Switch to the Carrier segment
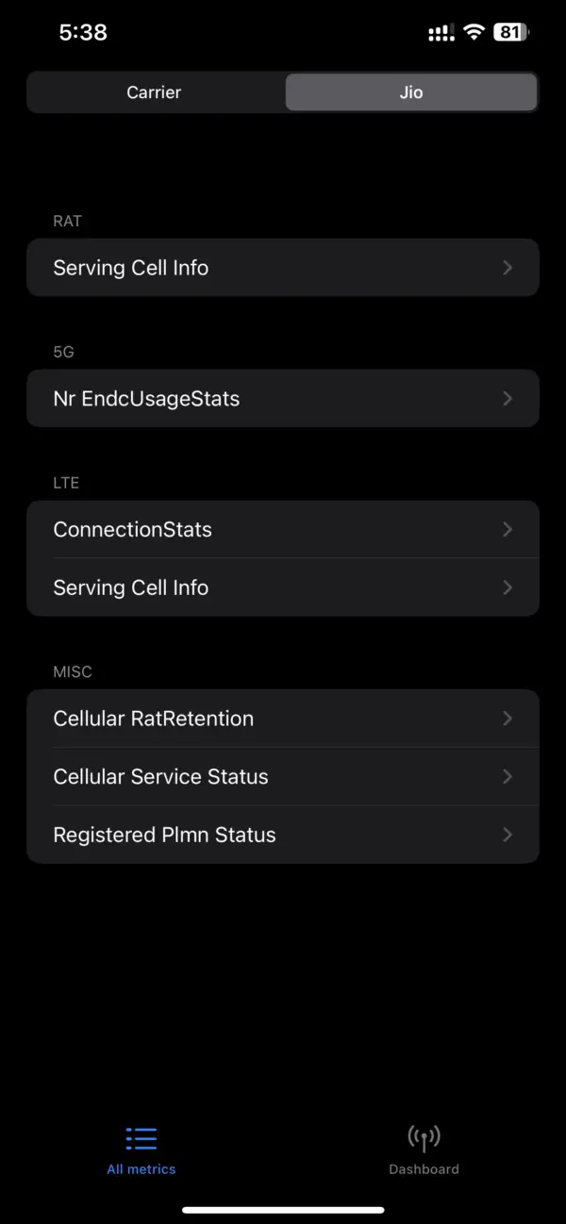 (154, 91)
